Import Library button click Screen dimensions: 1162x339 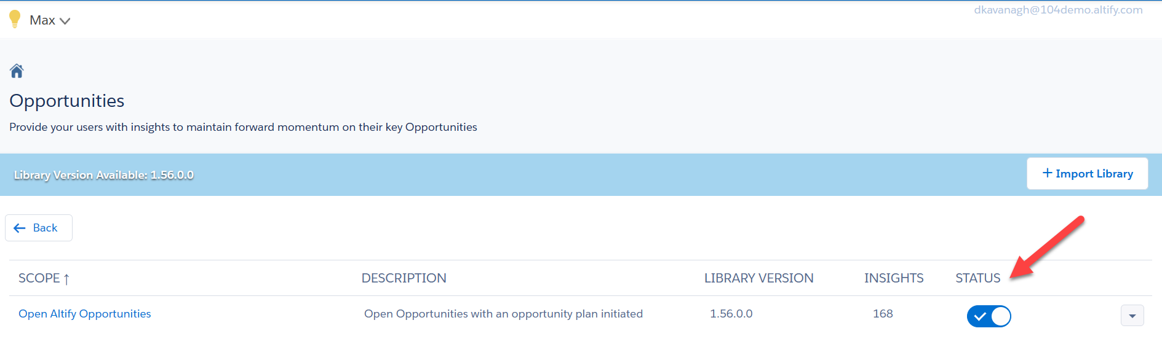click(1087, 174)
